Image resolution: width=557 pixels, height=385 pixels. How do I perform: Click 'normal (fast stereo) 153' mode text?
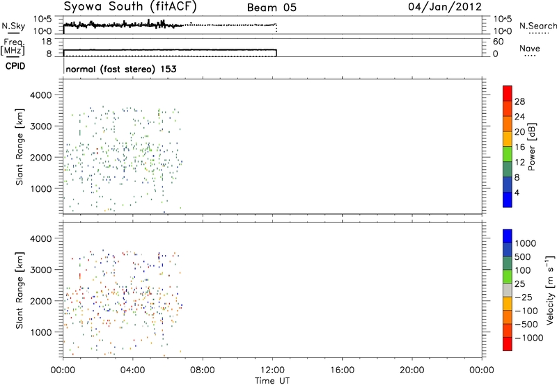tap(121, 69)
